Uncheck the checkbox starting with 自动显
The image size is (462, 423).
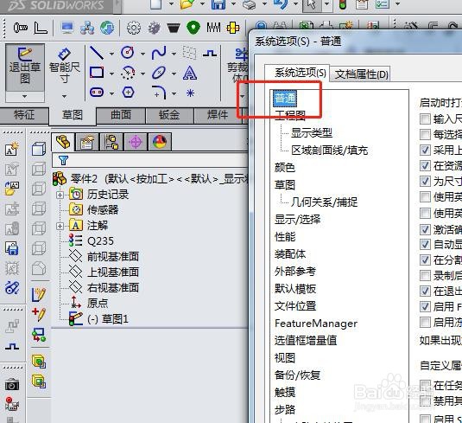pos(425,245)
